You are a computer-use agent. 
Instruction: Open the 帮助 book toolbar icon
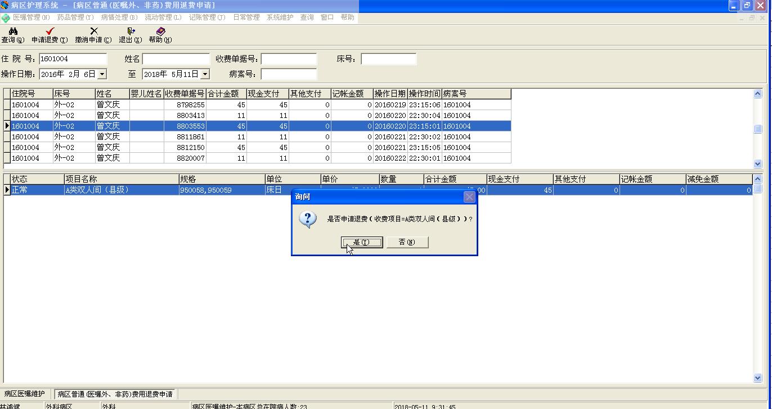(160, 31)
